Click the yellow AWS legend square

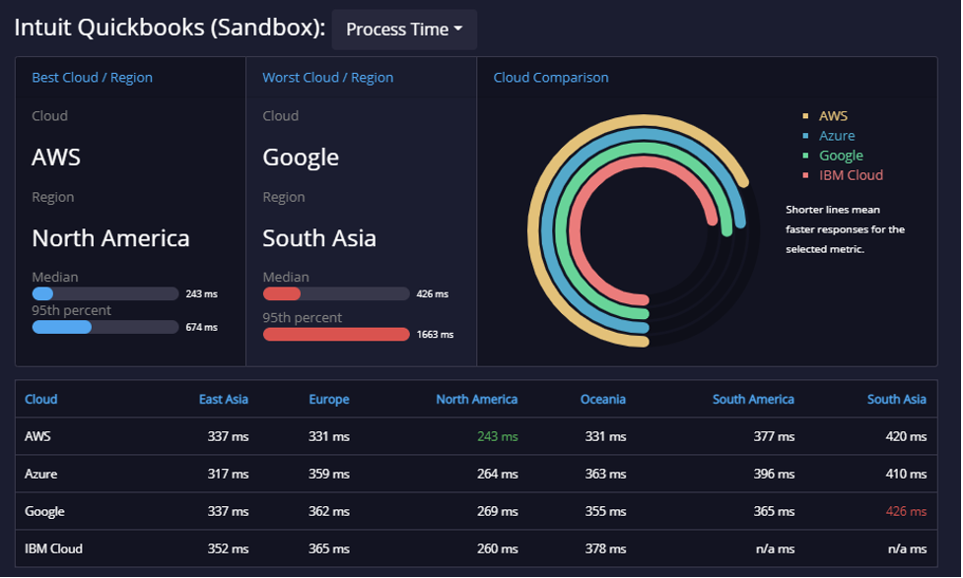(x=805, y=116)
